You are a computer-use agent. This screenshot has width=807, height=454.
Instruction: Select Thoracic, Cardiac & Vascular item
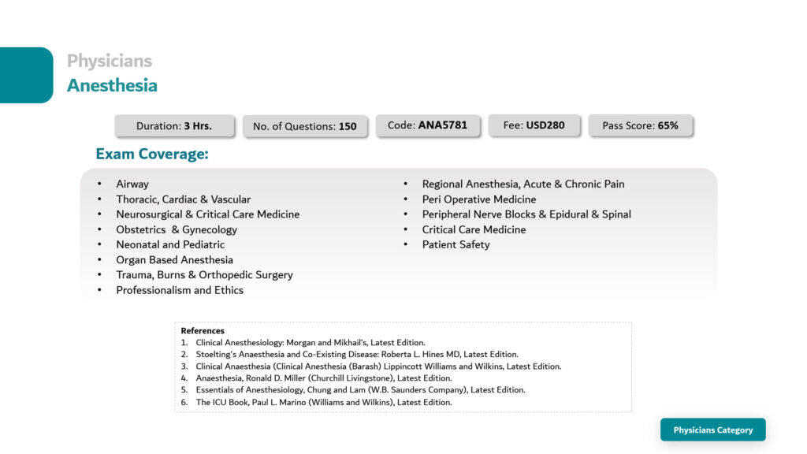click(183, 199)
